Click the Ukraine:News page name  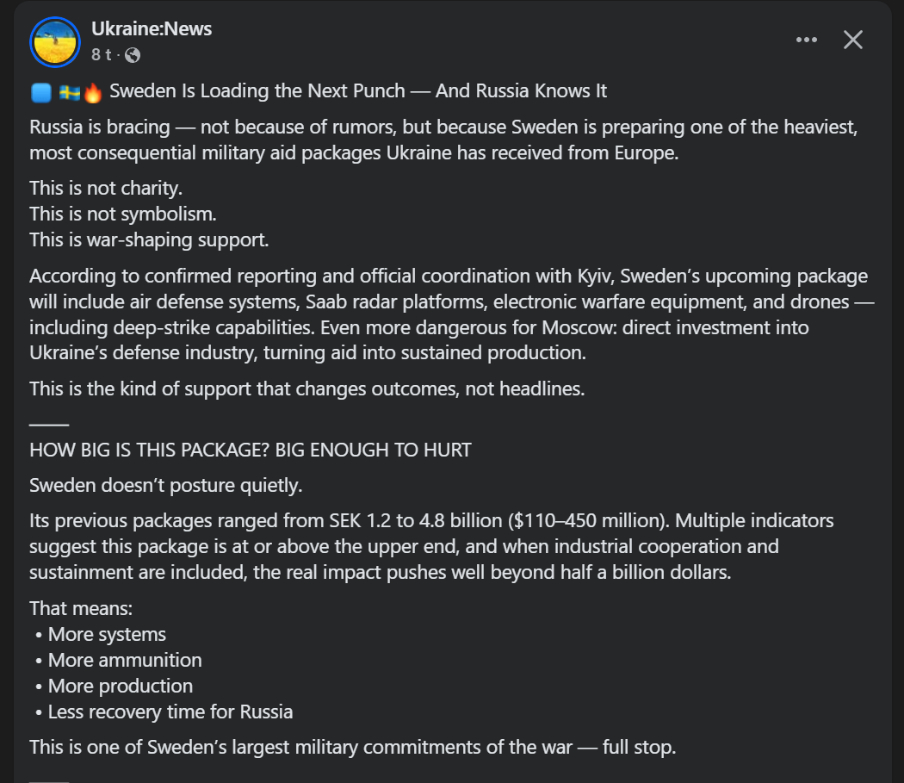(152, 28)
